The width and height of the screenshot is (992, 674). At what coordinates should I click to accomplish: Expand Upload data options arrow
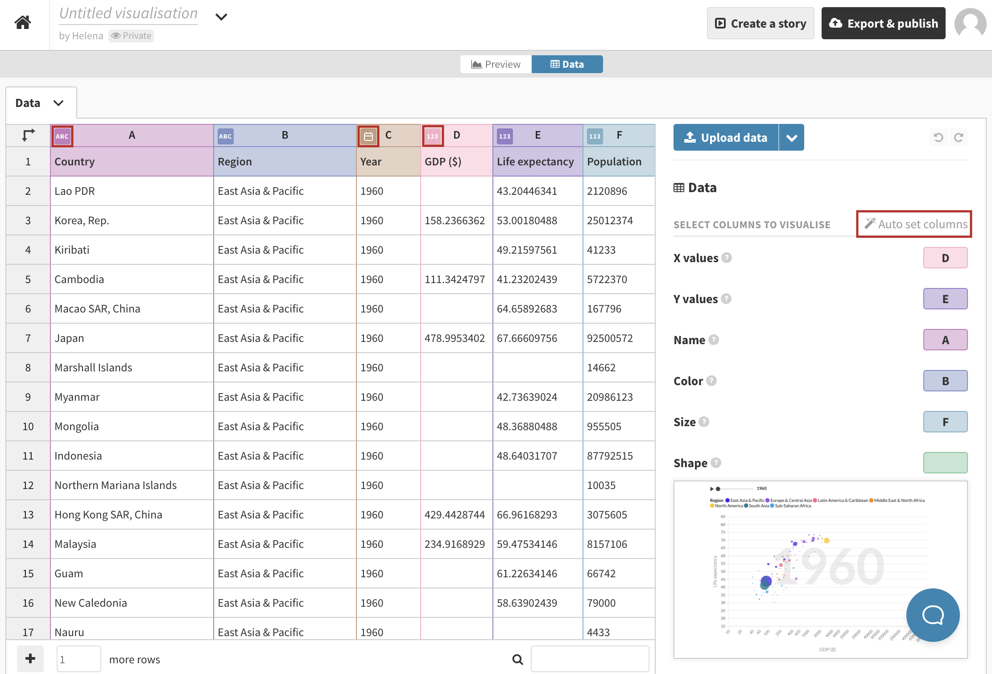tap(792, 138)
